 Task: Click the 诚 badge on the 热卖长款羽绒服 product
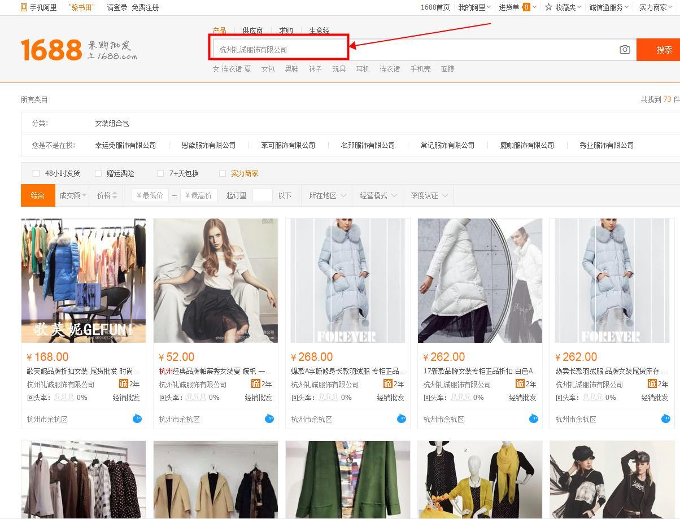[652, 383]
